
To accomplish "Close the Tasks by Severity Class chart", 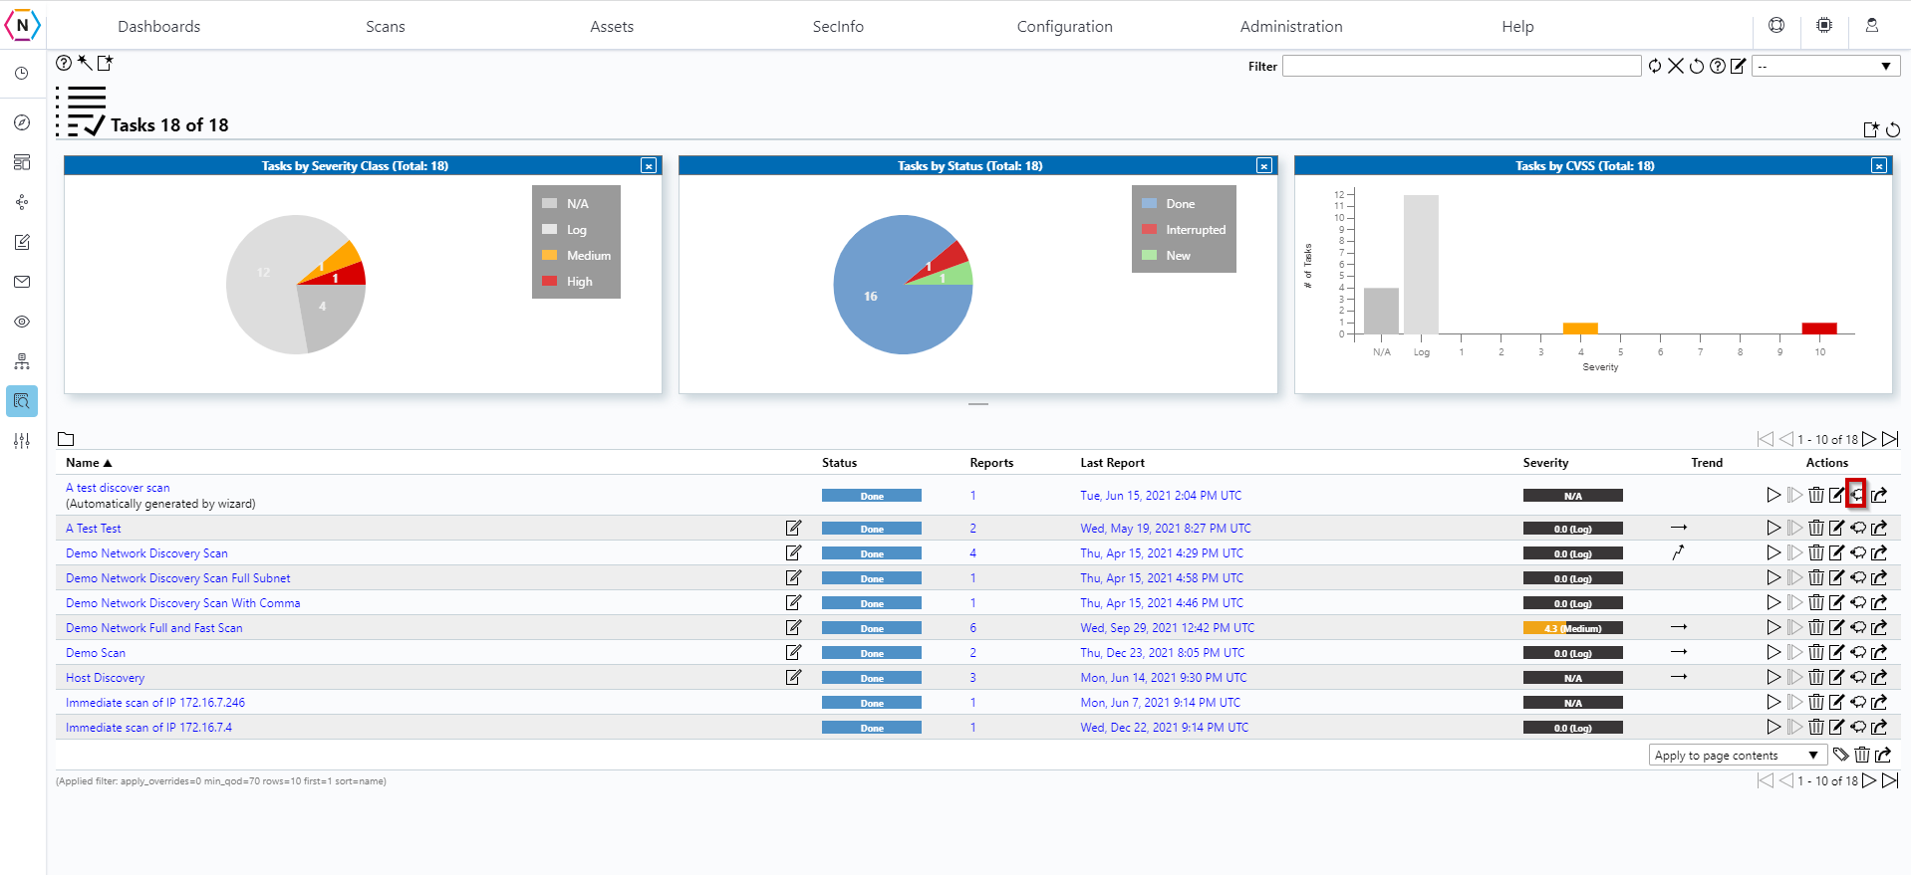I will tap(649, 166).
